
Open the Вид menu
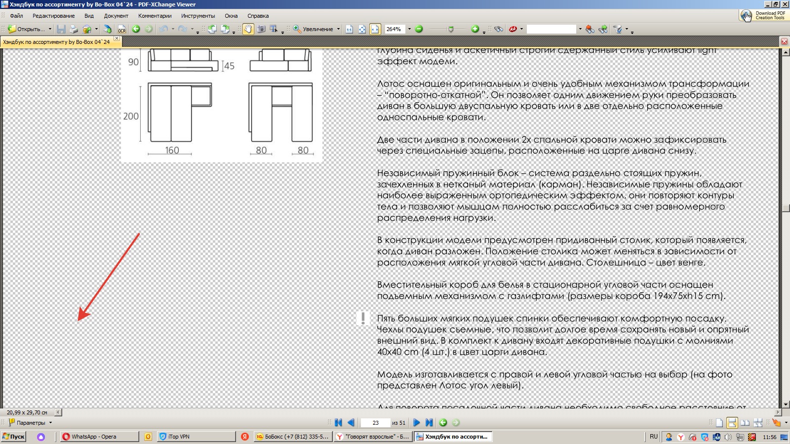pyautogui.click(x=89, y=16)
